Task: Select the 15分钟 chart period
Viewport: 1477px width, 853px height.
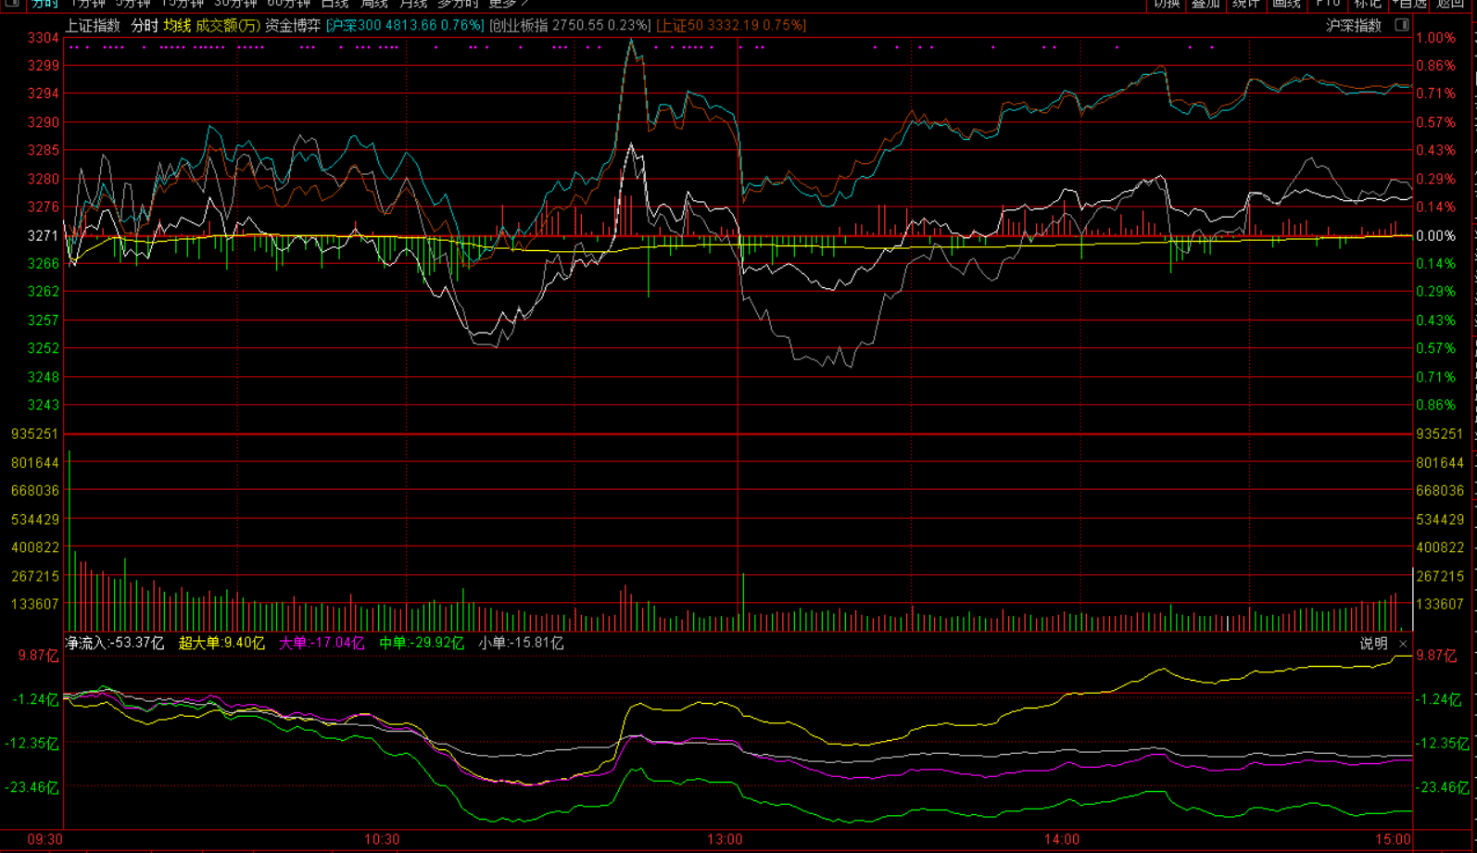Action: click(183, 4)
